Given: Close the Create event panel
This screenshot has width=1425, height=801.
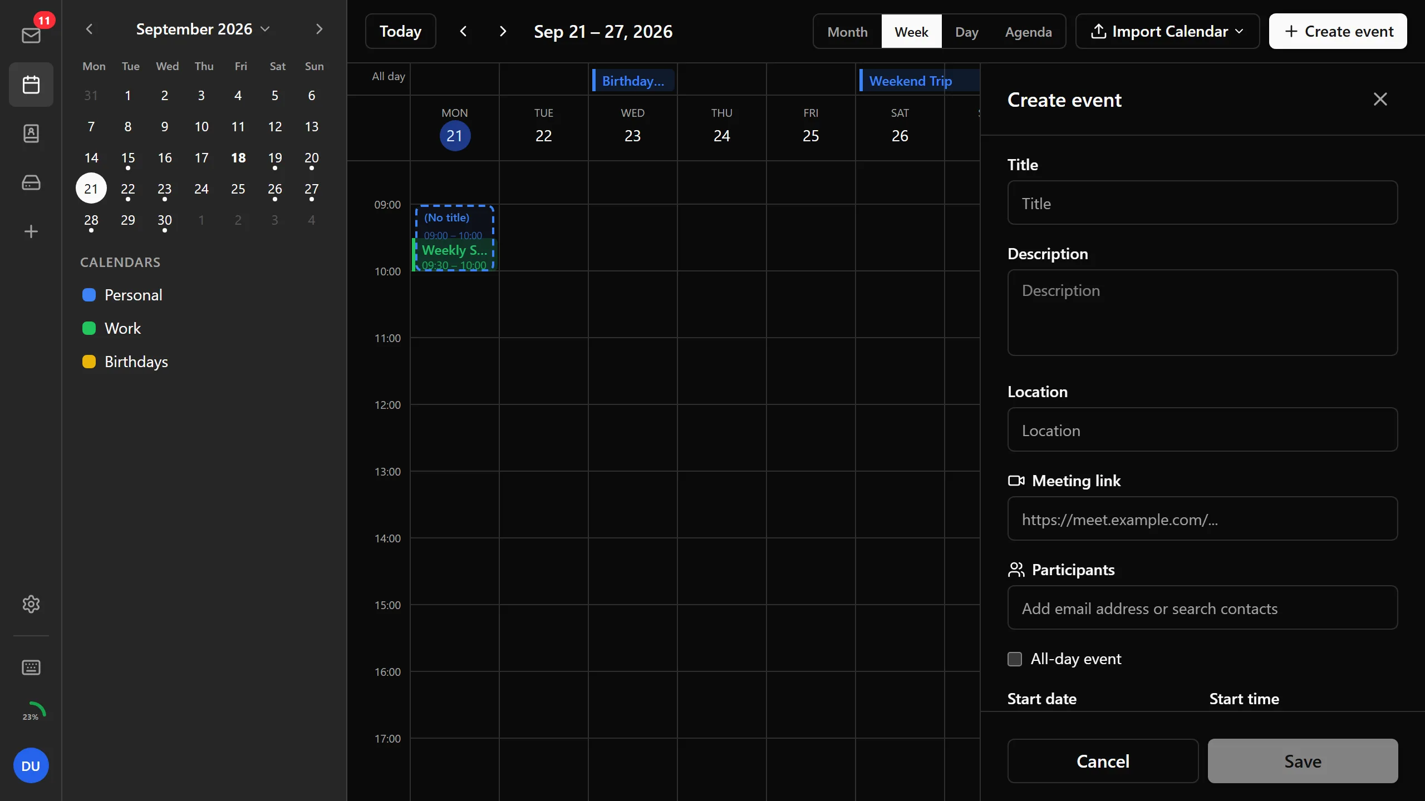Looking at the screenshot, I should coord(1380,100).
